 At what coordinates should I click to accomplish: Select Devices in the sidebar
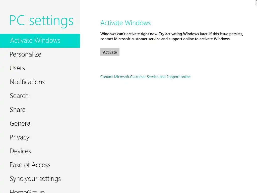(x=20, y=151)
